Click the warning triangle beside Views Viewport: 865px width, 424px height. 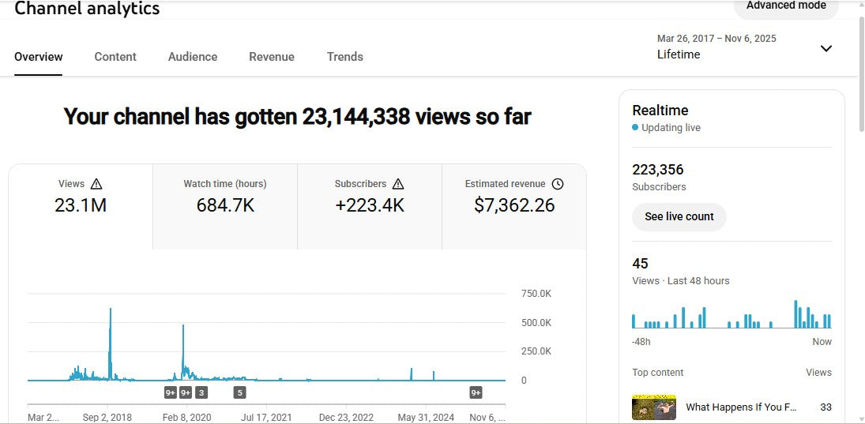pyautogui.click(x=96, y=184)
